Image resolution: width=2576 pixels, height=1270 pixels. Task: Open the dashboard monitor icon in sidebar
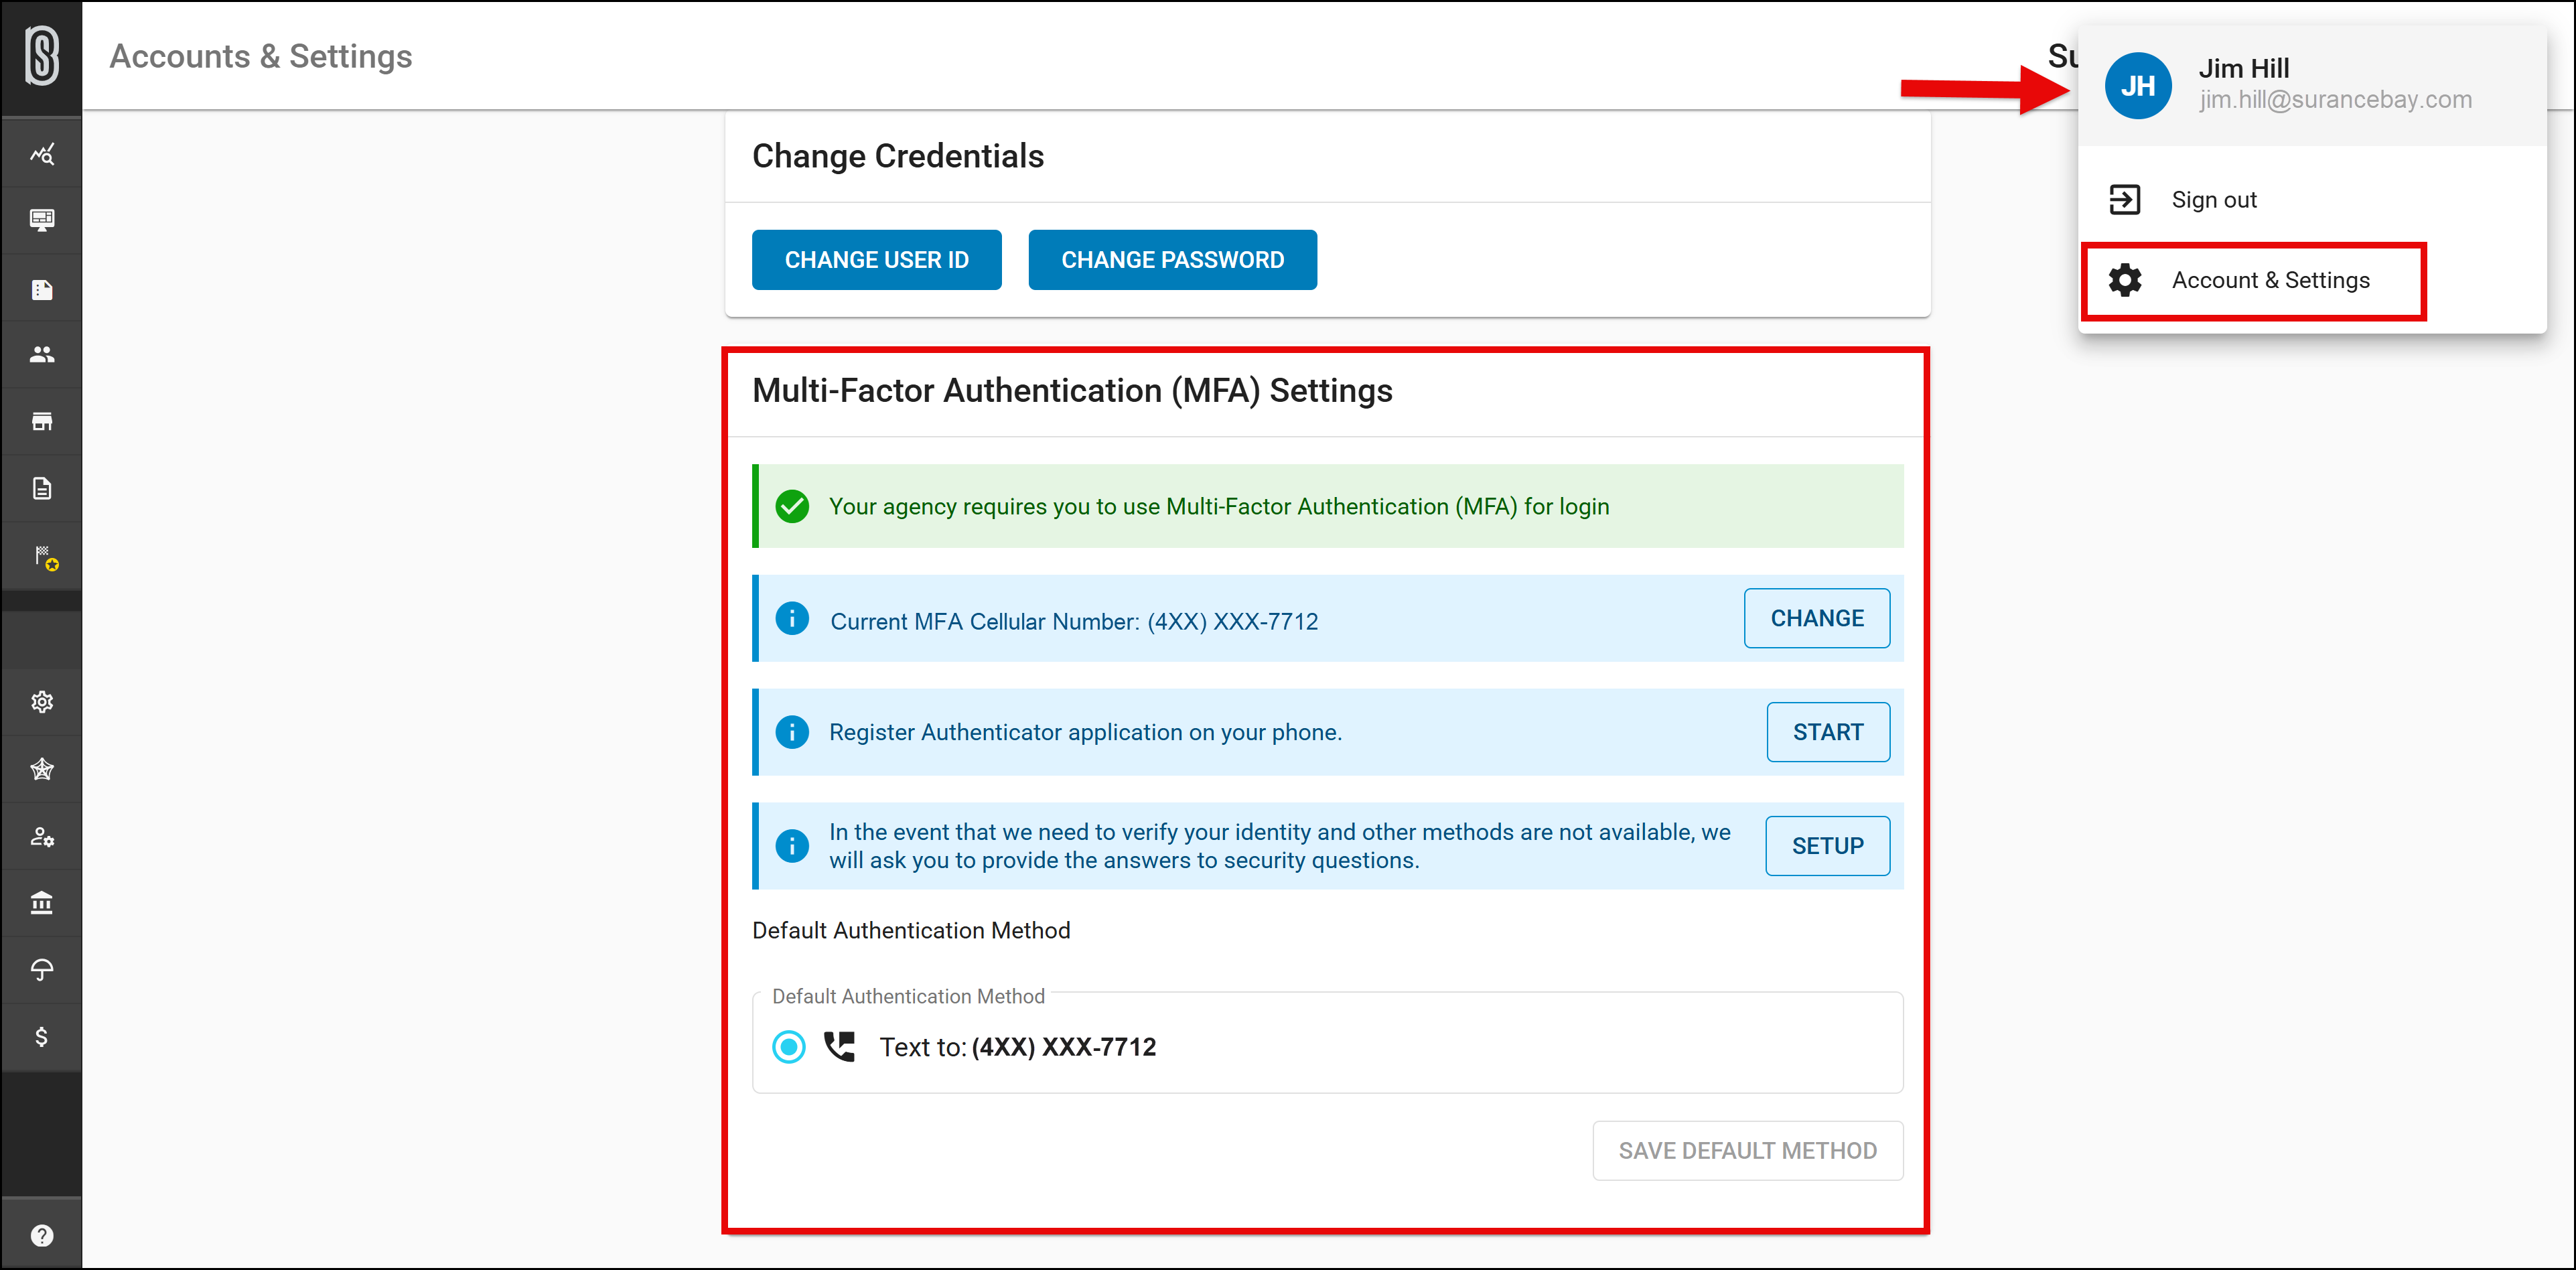pos(41,220)
